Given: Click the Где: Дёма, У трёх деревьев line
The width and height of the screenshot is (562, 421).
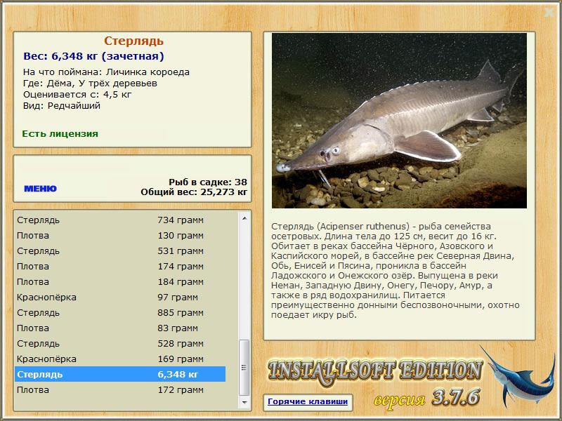Looking at the screenshot, I should (90, 83).
